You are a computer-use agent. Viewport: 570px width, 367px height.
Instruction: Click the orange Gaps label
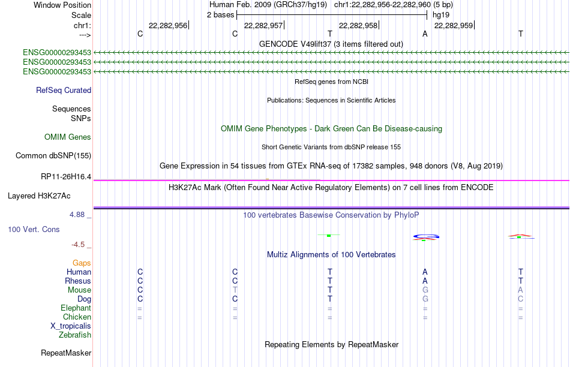point(82,263)
